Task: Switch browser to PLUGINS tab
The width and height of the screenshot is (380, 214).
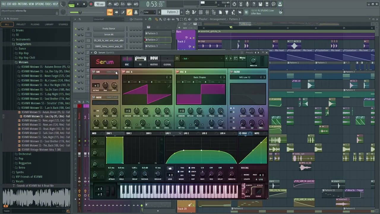Action: tap(35, 24)
